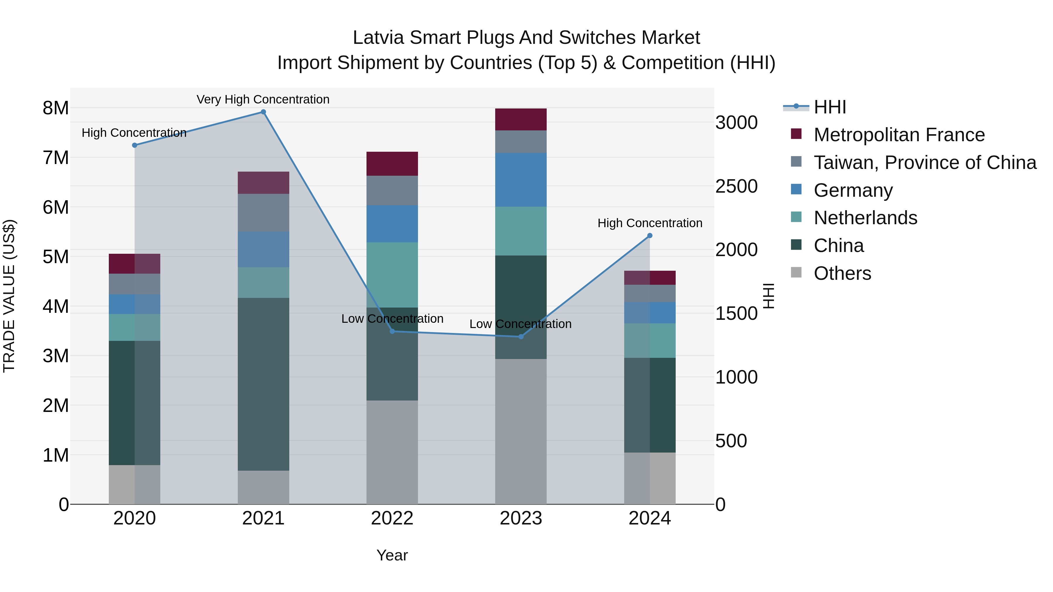Click the 2021 x-axis tick label

pos(263,518)
